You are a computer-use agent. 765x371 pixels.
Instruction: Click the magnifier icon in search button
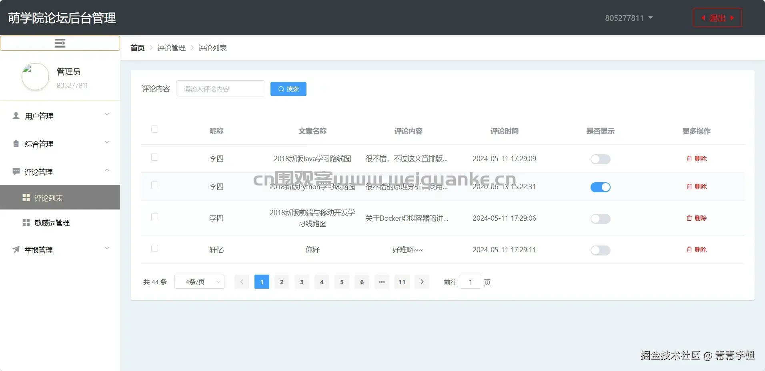(x=281, y=89)
